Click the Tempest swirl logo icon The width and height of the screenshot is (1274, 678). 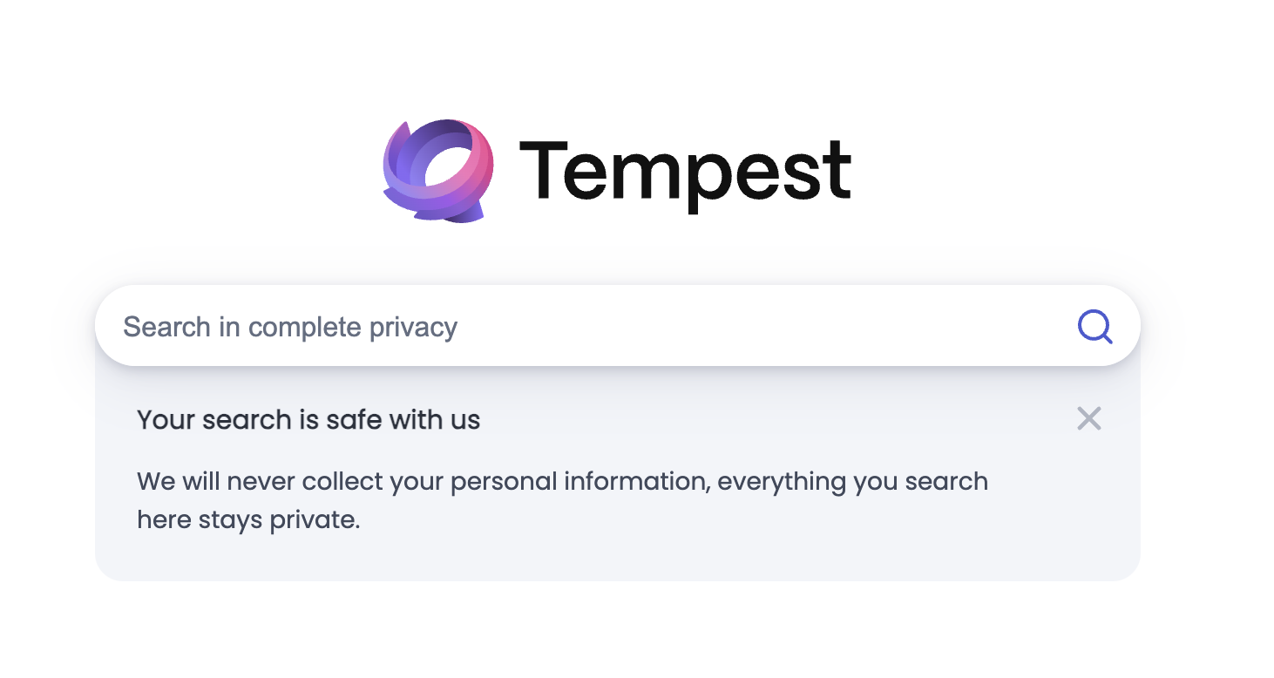coord(438,170)
